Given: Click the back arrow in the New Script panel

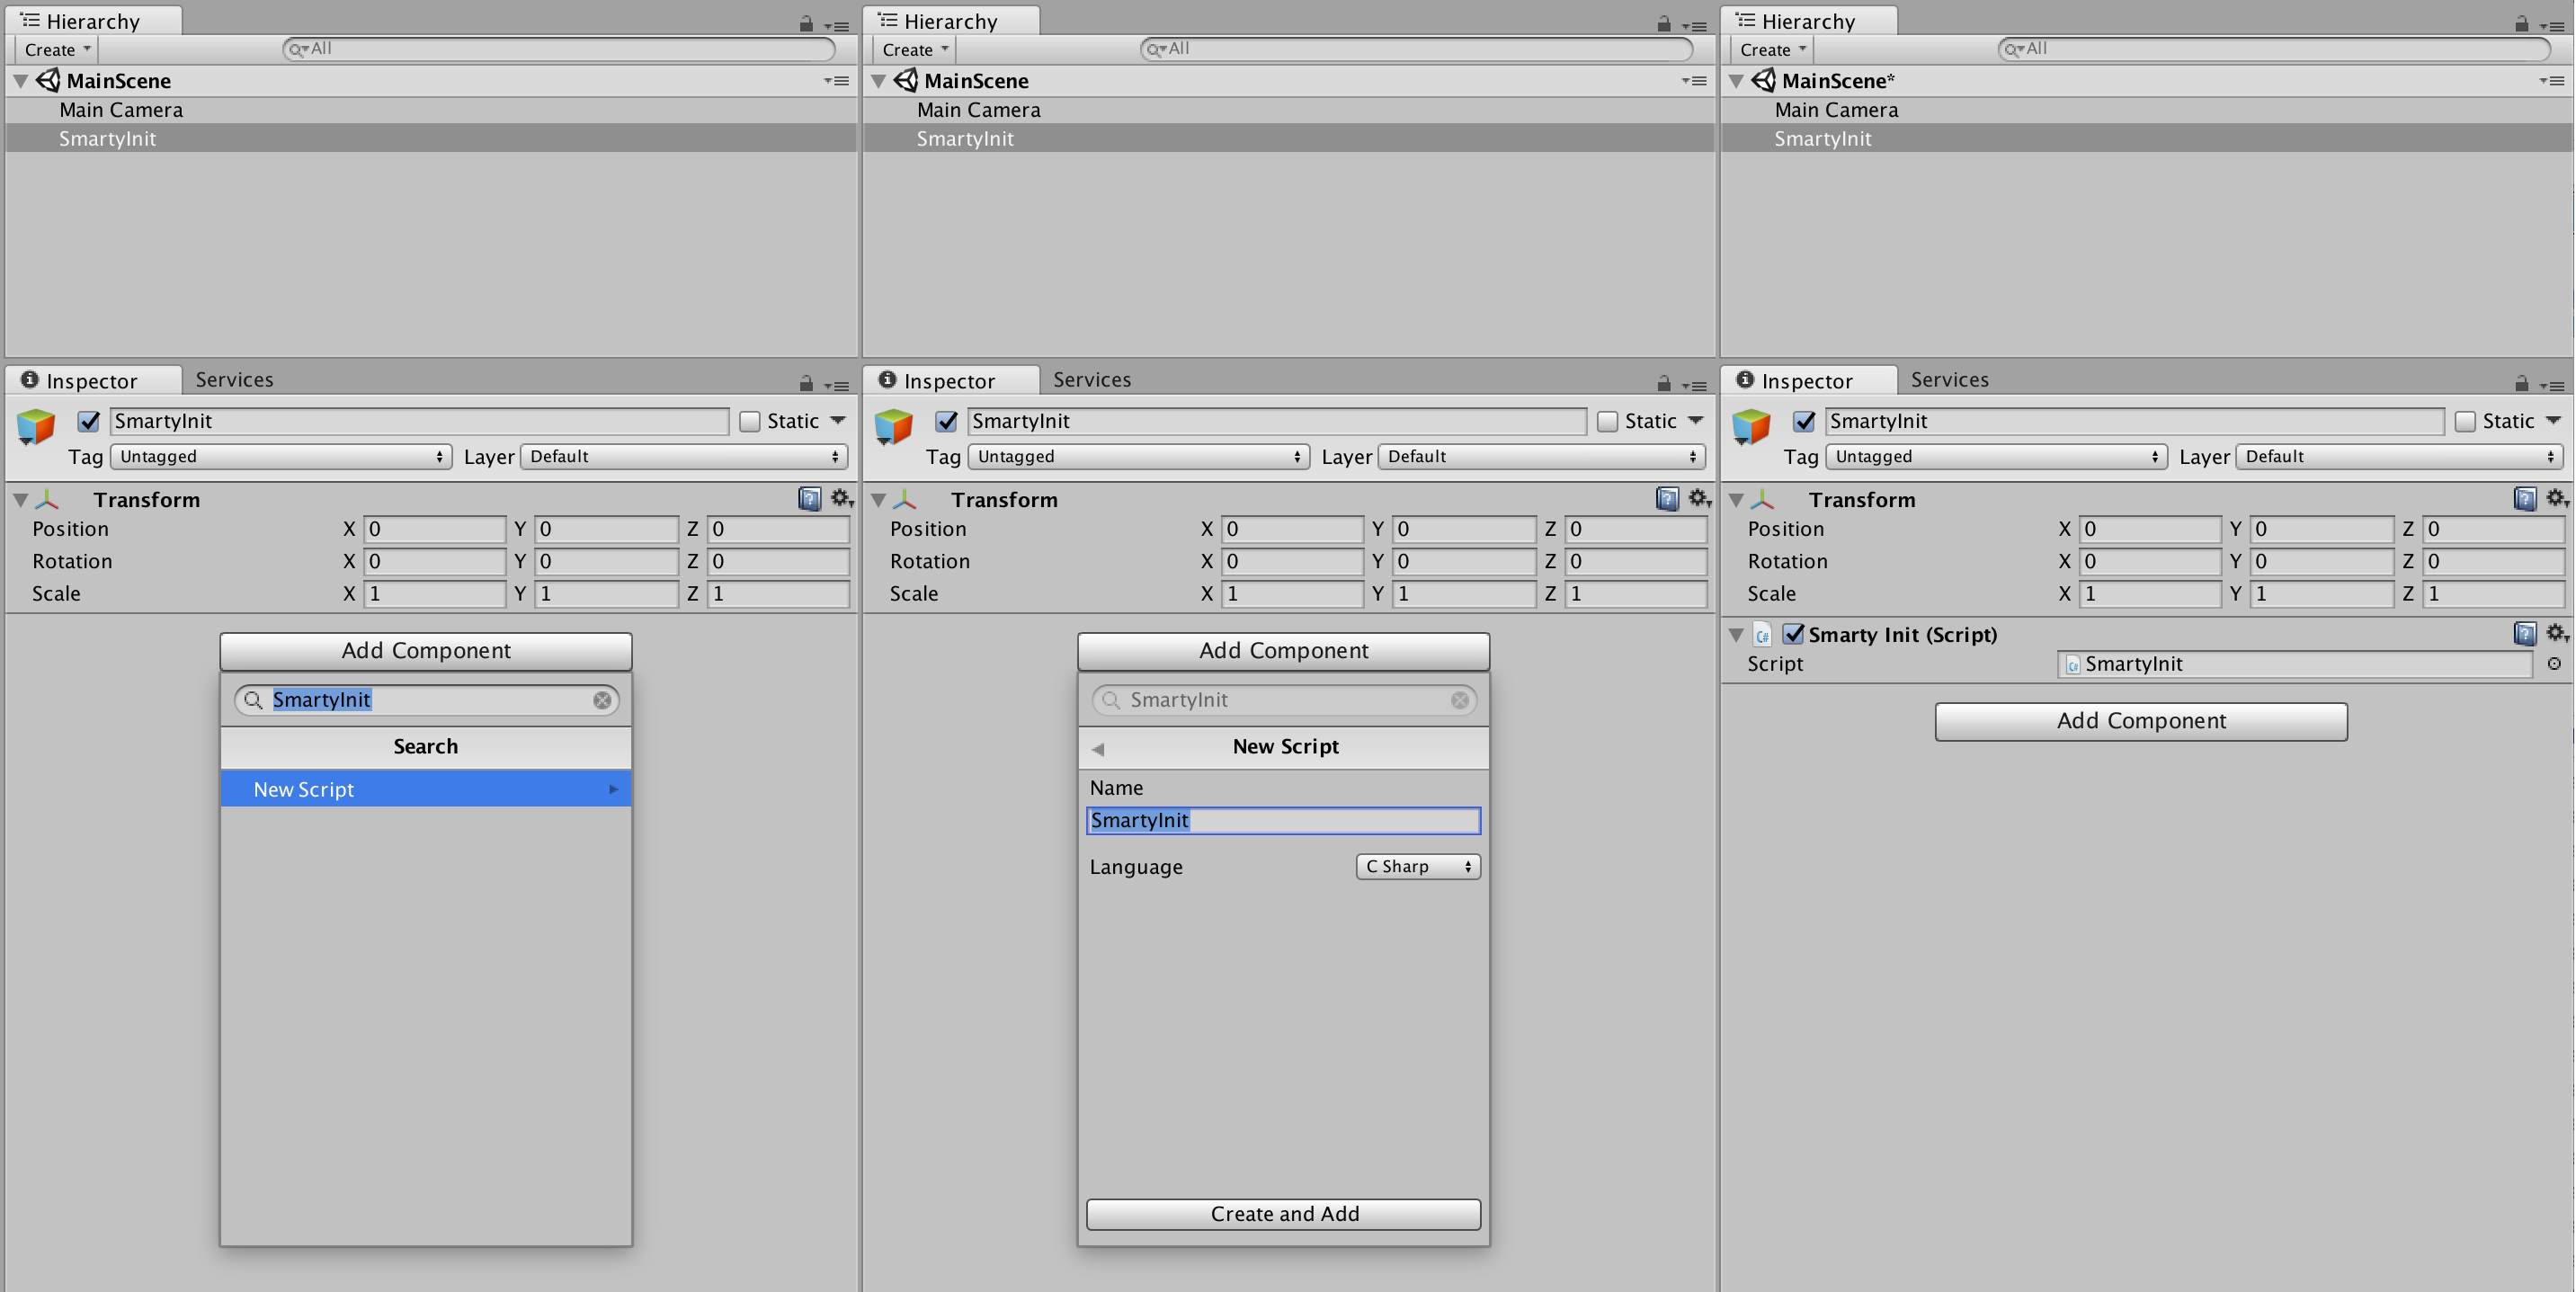Looking at the screenshot, I should pos(1098,748).
